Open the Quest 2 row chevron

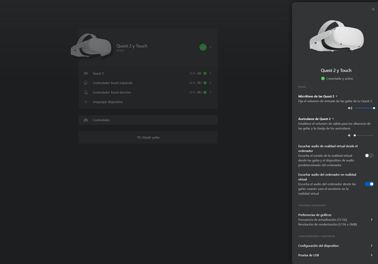point(210,74)
